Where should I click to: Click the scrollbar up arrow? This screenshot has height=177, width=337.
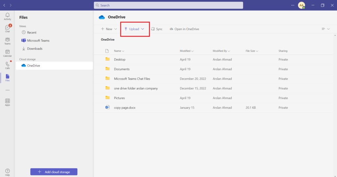point(335,35)
